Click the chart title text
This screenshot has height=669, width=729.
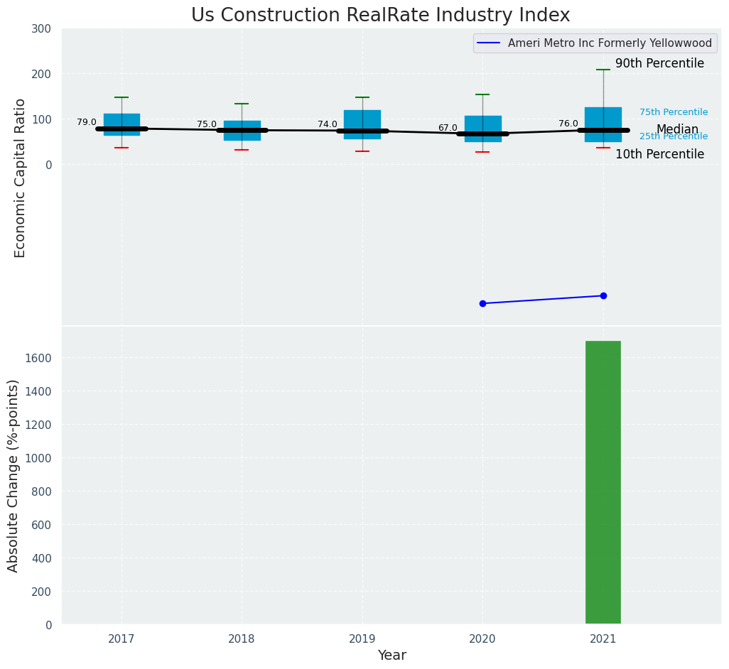(380, 16)
